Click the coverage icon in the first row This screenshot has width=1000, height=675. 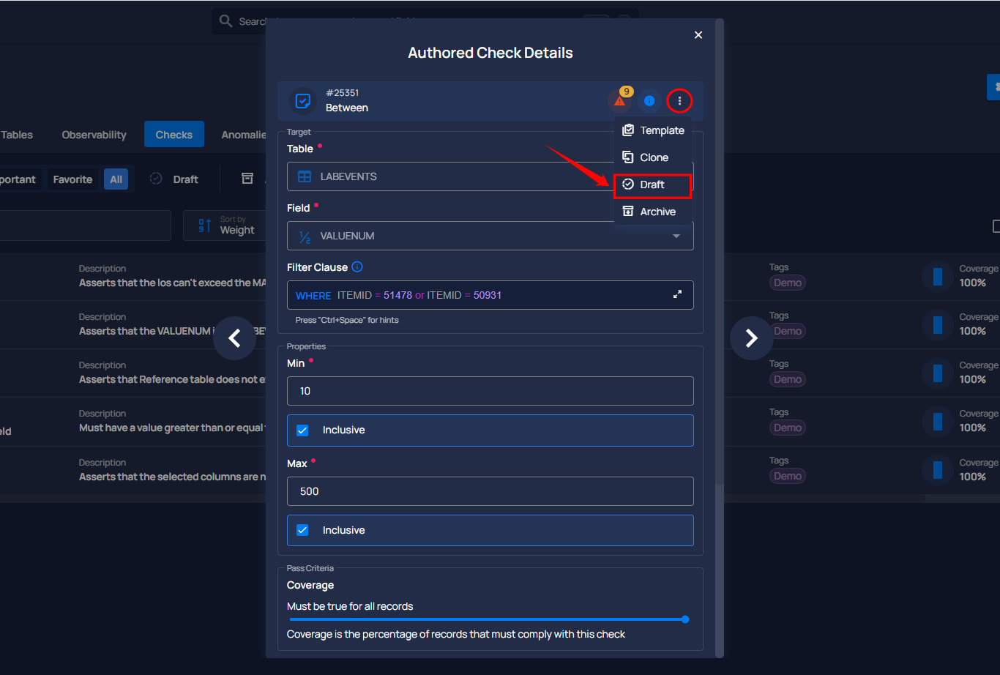[x=937, y=277]
